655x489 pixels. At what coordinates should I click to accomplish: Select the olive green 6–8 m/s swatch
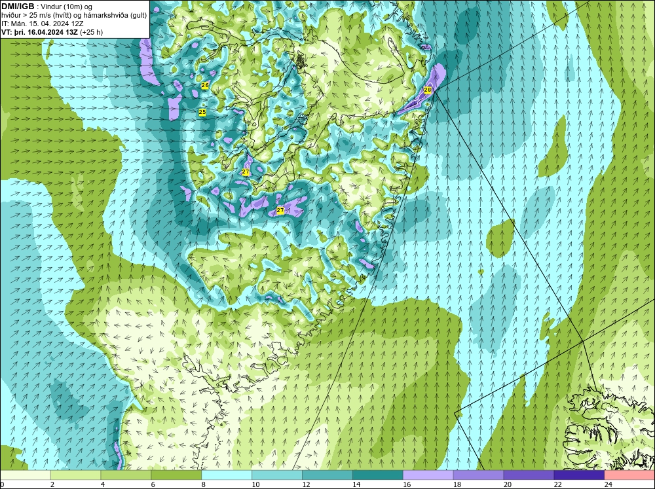[176, 475]
